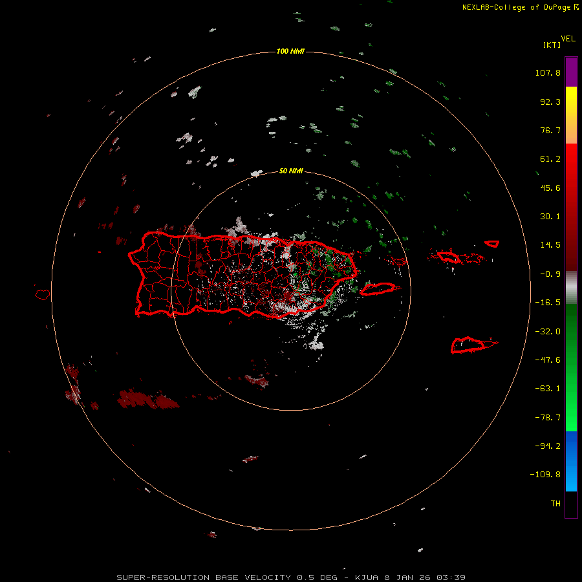The width and height of the screenshot is (582, 582).
Task: Click the -16.5 velocity scale value
Action: [548, 303]
